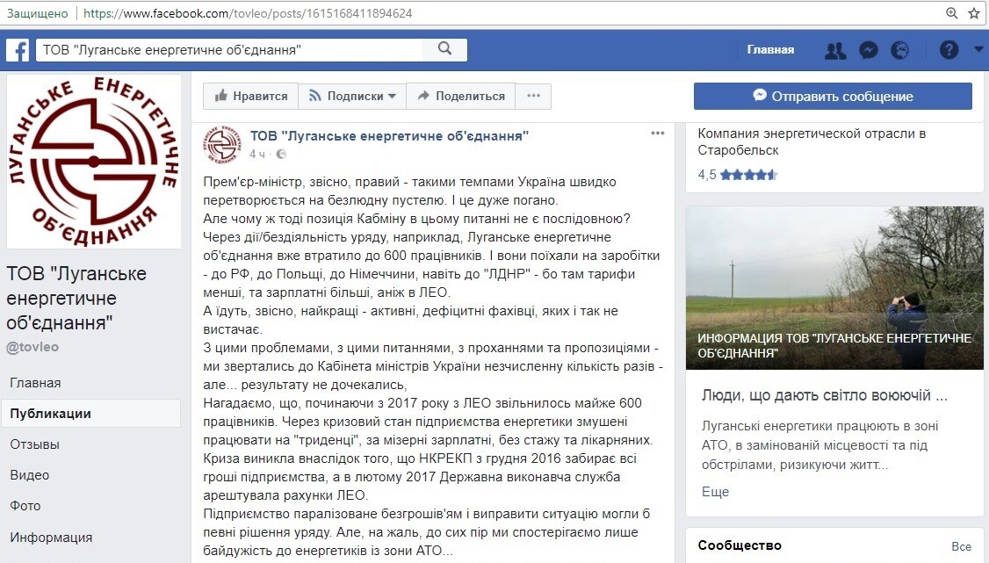This screenshot has width=989, height=563.
Task: Click the page profile logo image
Action: click(x=94, y=161)
